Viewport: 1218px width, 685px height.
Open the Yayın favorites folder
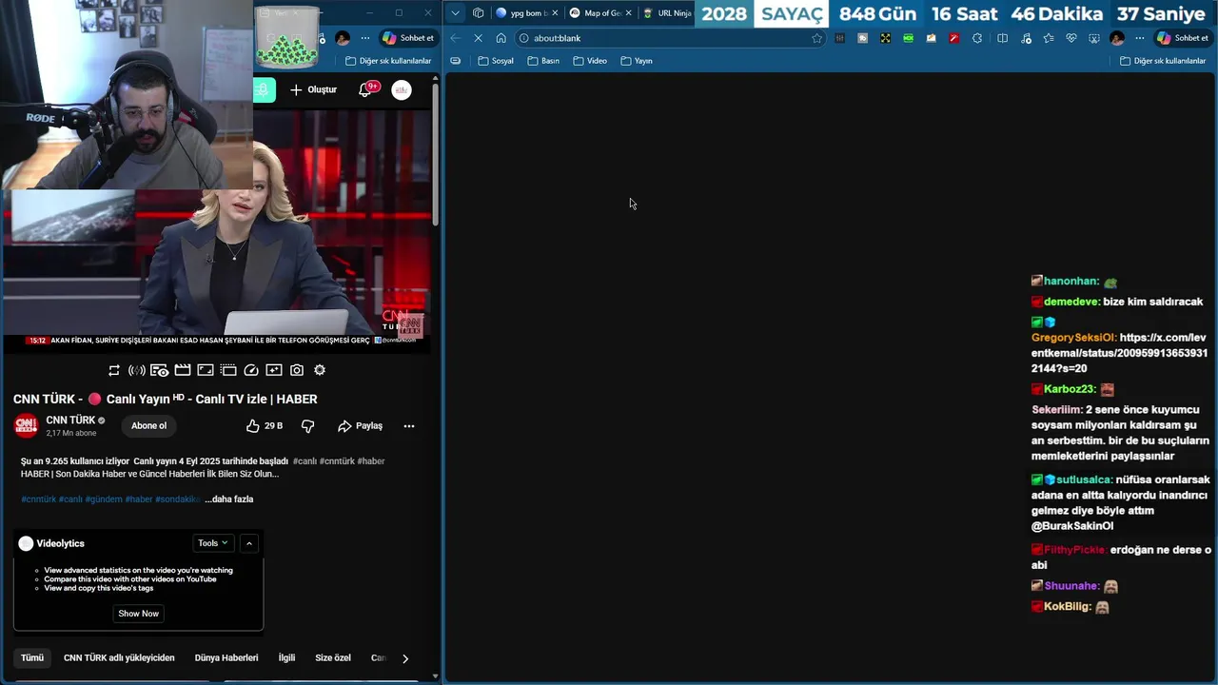point(637,61)
